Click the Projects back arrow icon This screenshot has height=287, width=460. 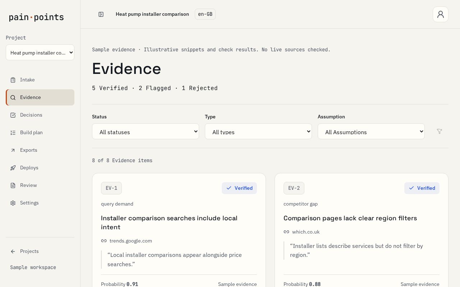tap(13, 251)
